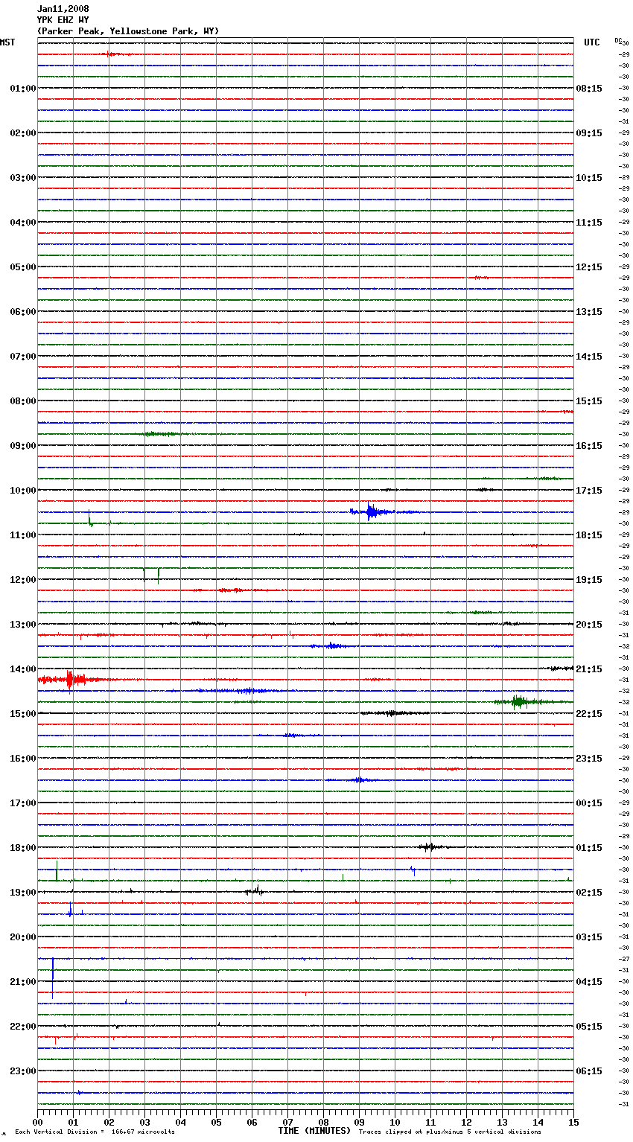Click the 15:15 UTC time label
Image resolution: width=633 pixels, height=1142 pixels.
(589, 401)
